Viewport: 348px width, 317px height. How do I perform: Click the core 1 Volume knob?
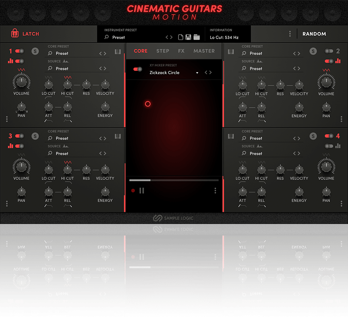click(21, 82)
